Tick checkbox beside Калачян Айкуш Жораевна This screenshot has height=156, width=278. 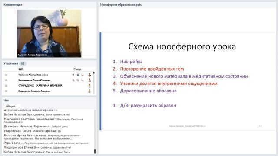pos(6,75)
